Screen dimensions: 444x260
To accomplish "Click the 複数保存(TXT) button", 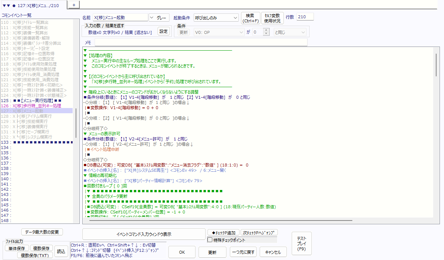I will [35, 255].
